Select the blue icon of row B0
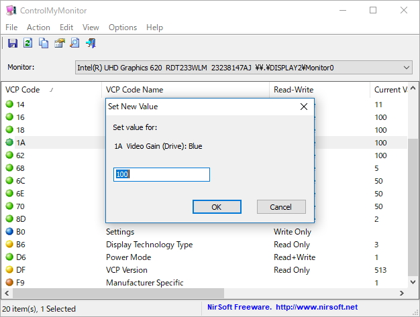420x317 pixels. pyautogui.click(x=9, y=231)
